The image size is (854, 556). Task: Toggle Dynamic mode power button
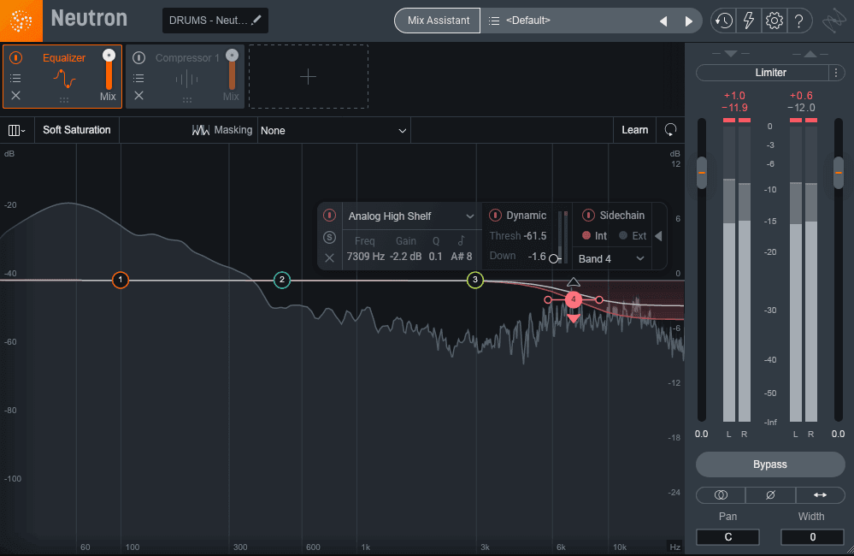pyautogui.click(x=495, y=216)
